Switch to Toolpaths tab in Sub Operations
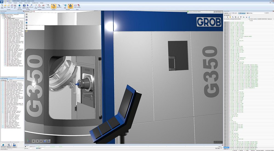 pyautogui.click(x=10, y=80)
